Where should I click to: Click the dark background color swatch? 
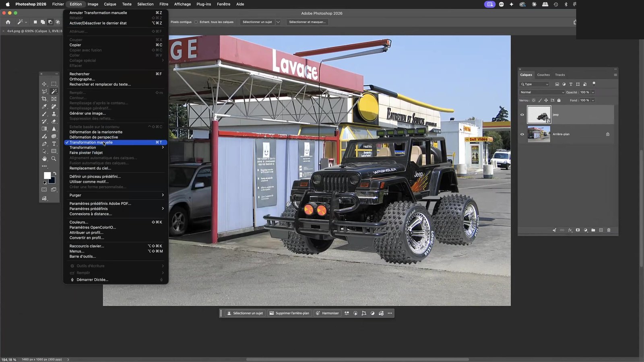pyautogui.click(x=53, y=181)
